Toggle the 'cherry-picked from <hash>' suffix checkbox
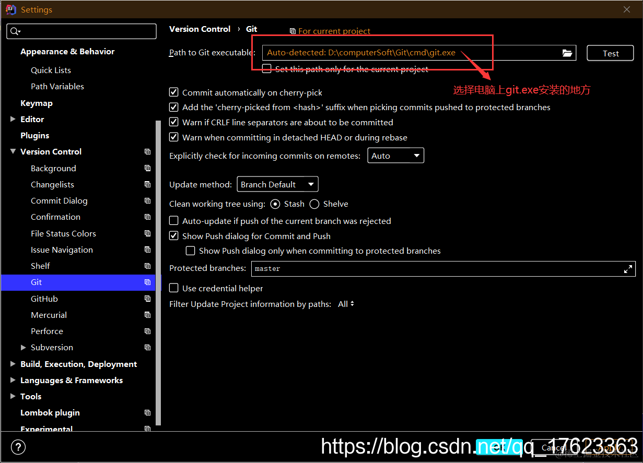Viewport: 643px width, 463px height. 174,107
